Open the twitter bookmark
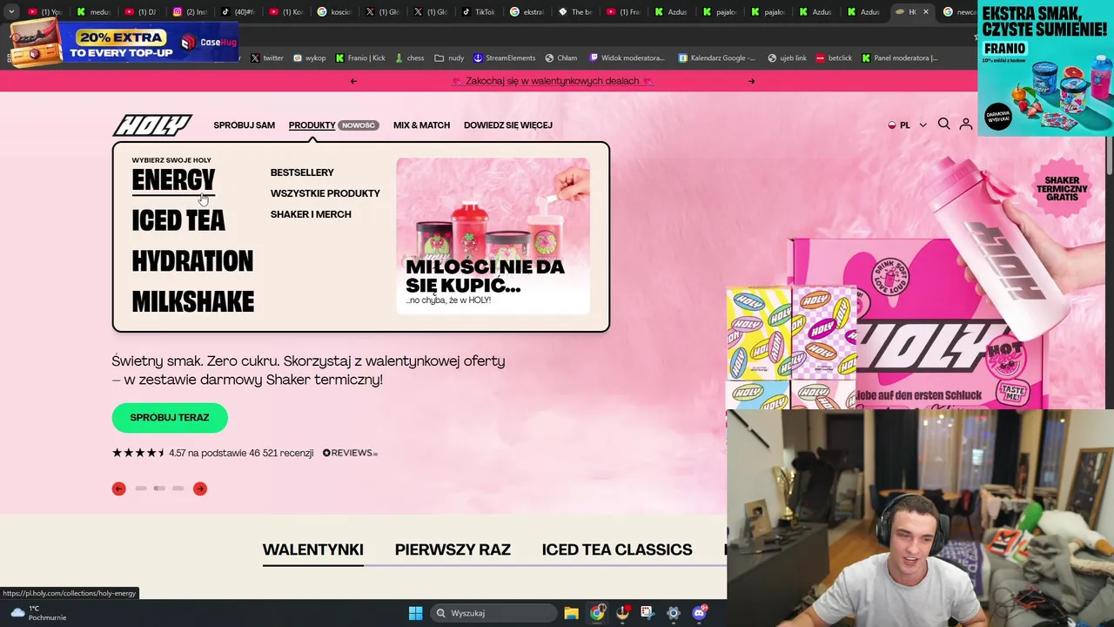The height and width of the screenshot is (627, 1114). [267, 58]
